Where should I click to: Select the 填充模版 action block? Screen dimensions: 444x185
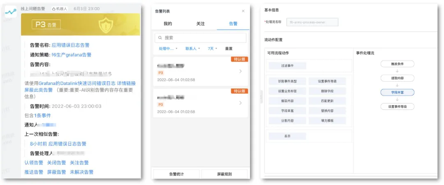click(x=327, y=121)
